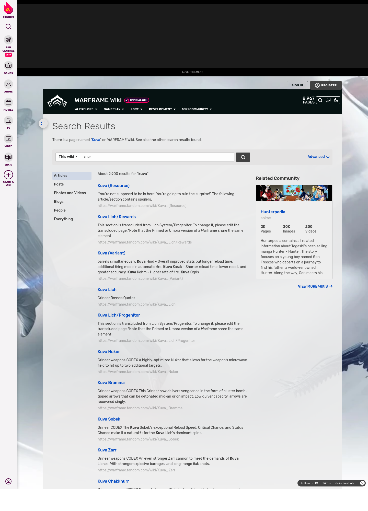Click the Kuva_Nukor URL text
This screenshot has width=368, height=511.
[x=138, y=372]
